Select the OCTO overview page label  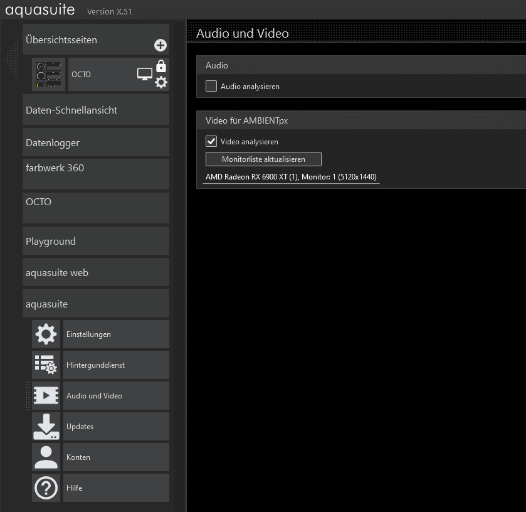pyautogui.click(x=81, y=74)
